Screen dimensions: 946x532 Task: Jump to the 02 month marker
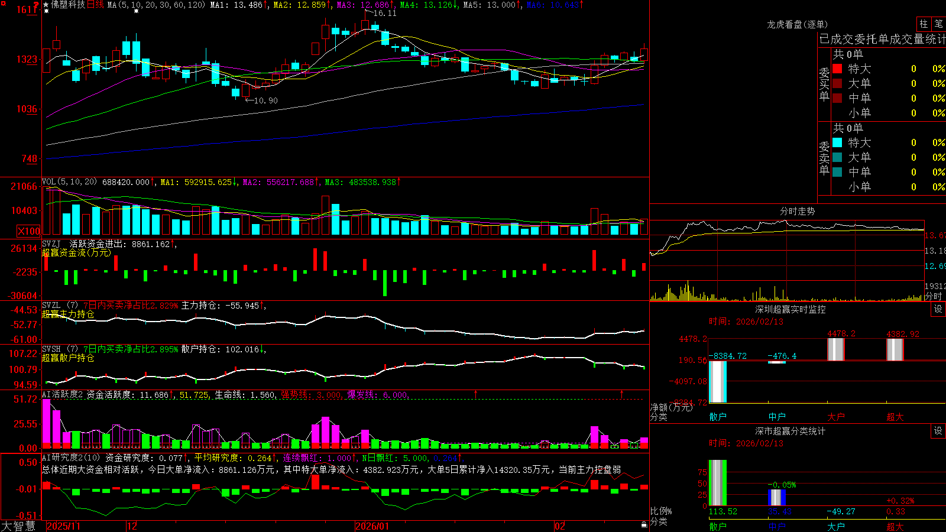[560, 526]
